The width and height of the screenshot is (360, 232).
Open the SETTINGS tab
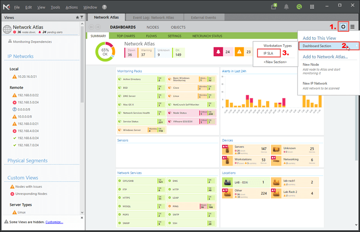175,36
